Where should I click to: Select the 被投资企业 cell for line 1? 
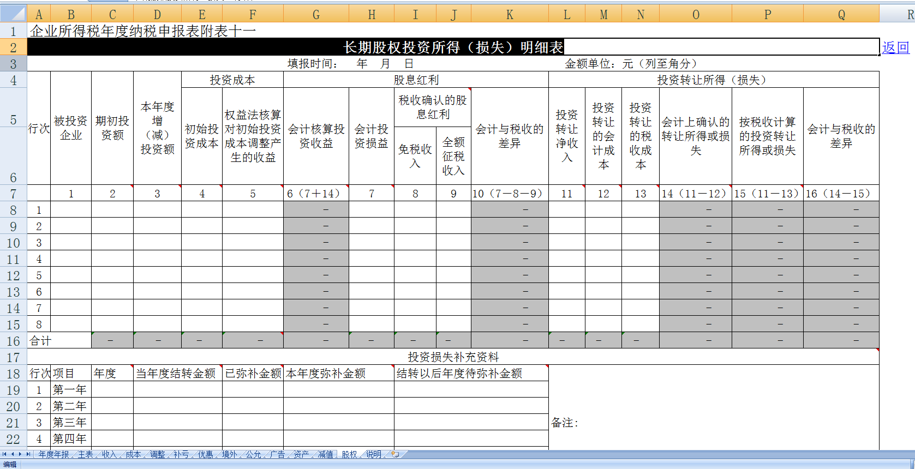[71, 210]
